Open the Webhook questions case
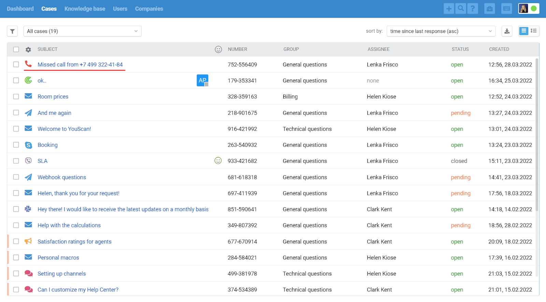The image size is (546, 302). [x=62, y=177]
